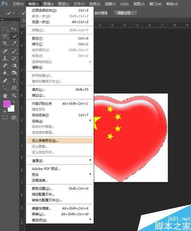Collapse the tools panel with double arrows
Viewport: 191px width, 231px height.
[2, 19]
